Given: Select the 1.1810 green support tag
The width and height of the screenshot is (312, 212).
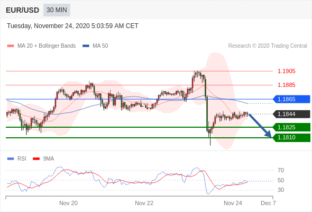Looking at the screenshot, I should tap(291, 138).
